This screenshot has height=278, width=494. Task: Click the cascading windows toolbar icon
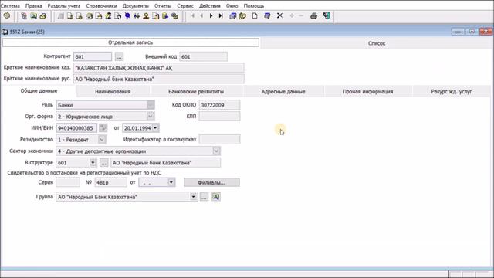pyautogui.click(x=233, y=15)
